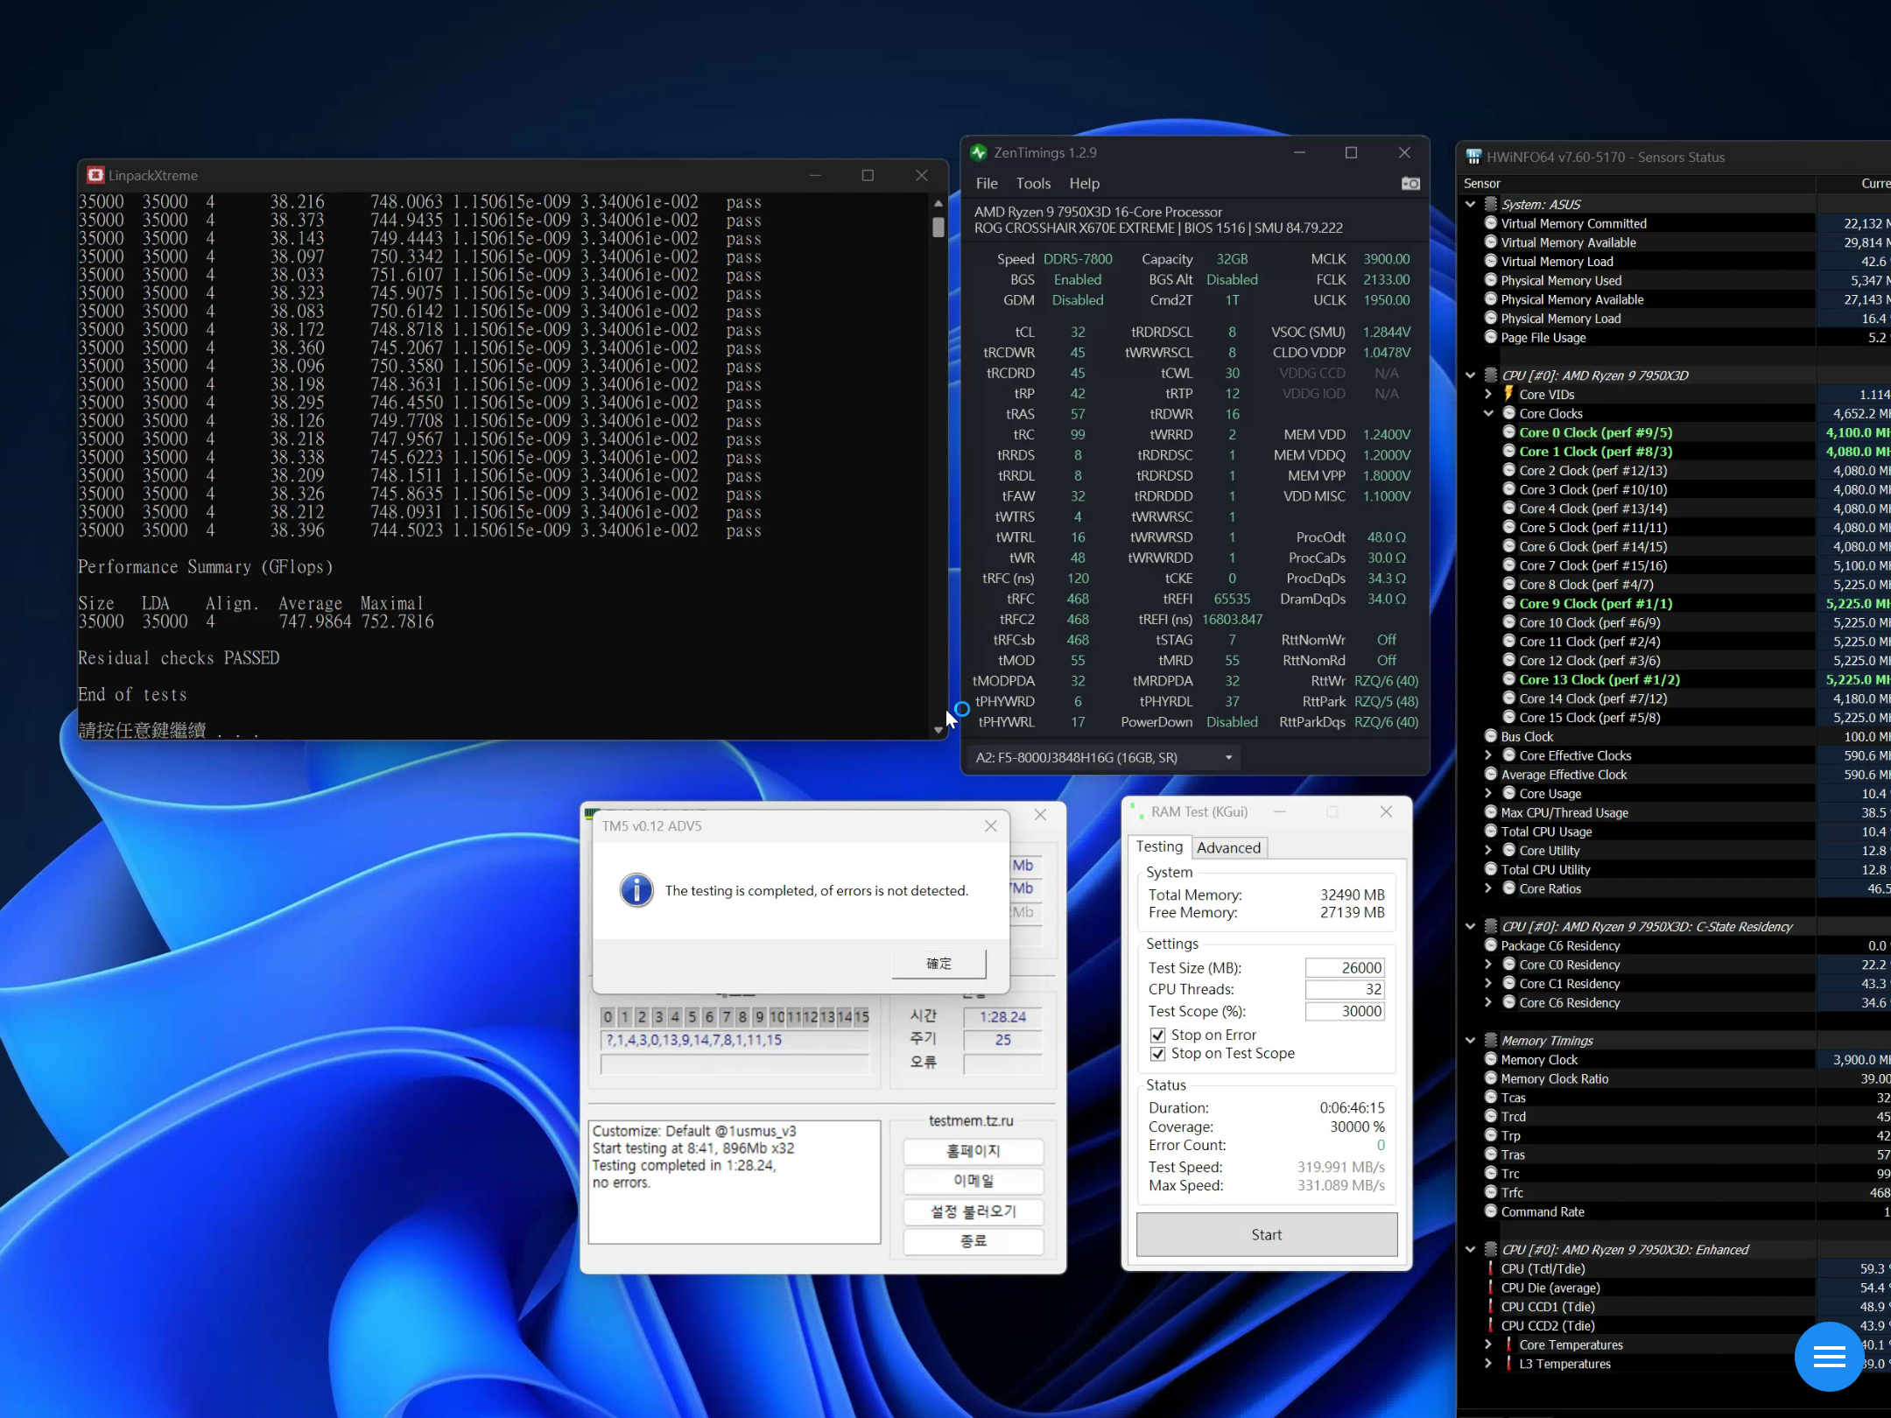
Task: Collapse the Core Clocks tree
Action: coord(1488,413)
